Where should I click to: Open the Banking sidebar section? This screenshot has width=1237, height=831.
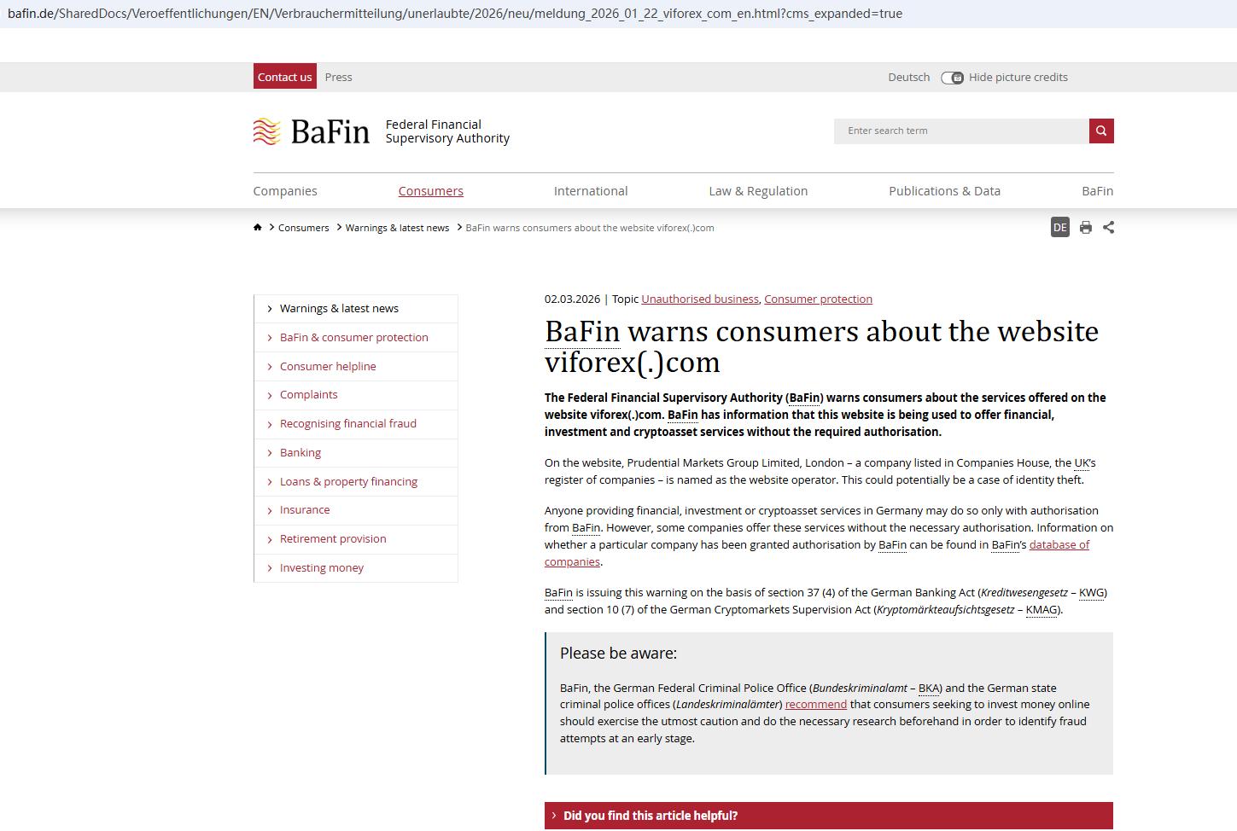300,453
